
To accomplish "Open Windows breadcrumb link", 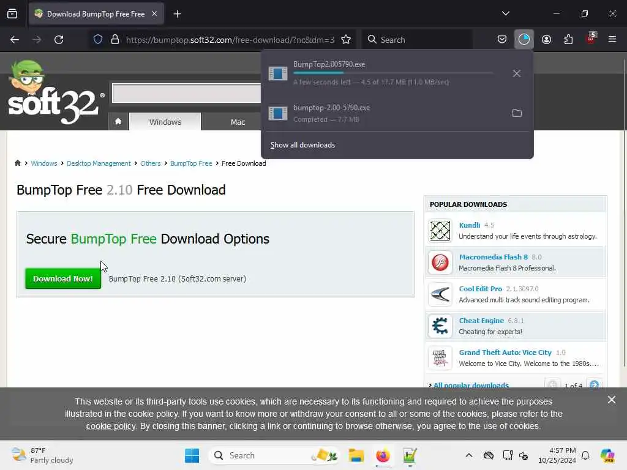I will [44, 163].
